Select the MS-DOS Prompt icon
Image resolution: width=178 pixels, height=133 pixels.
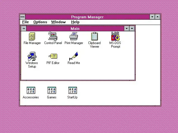(x=115, y=36)
